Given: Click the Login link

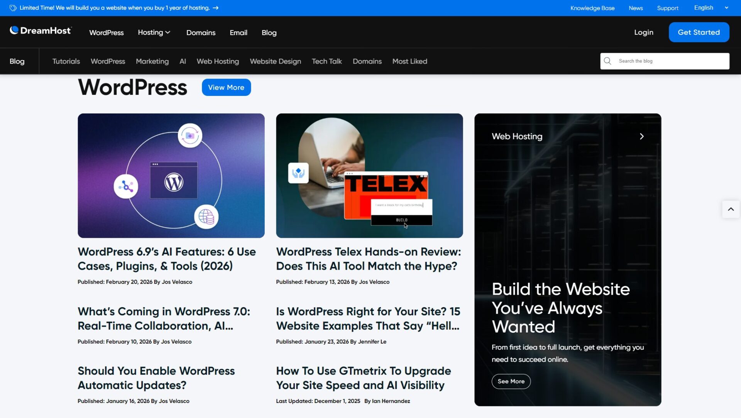Looking at the screenshot, I should 643,32.
